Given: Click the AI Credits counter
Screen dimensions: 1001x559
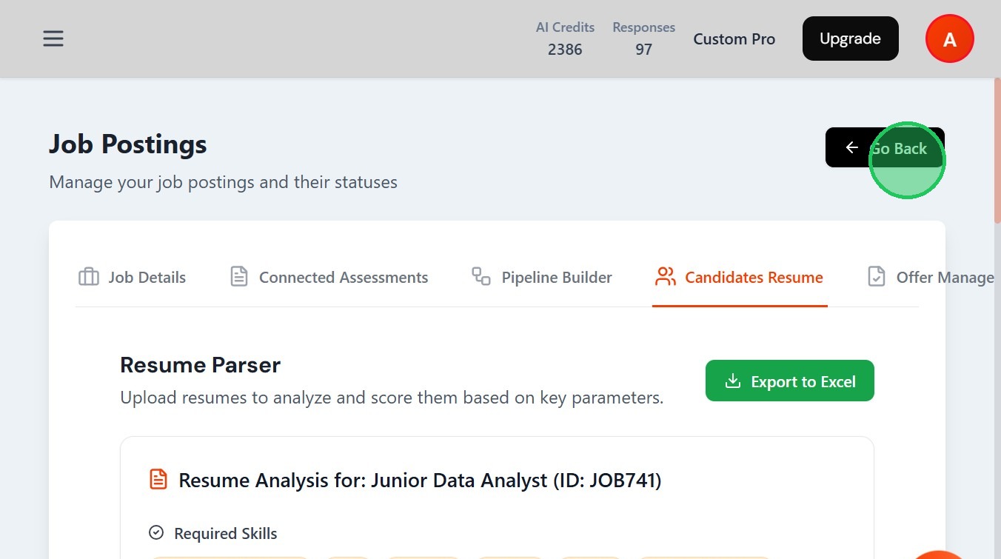Looking at the screenshot, I should point(565,39).
